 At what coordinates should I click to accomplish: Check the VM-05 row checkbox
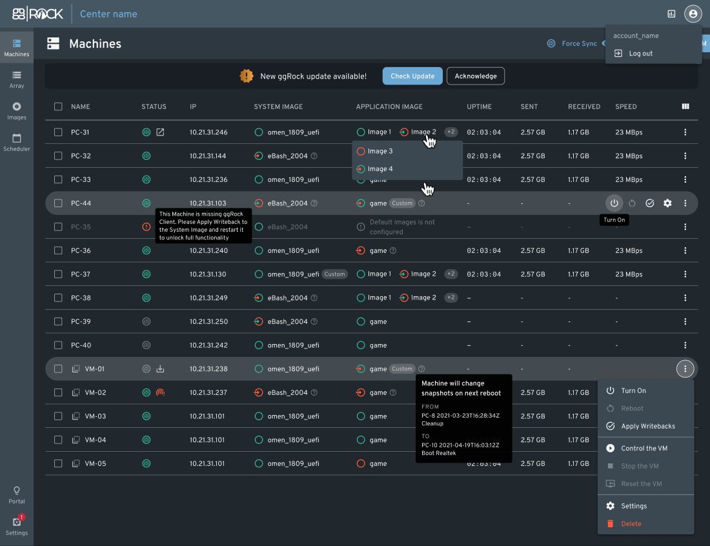(x=58, y=463)
